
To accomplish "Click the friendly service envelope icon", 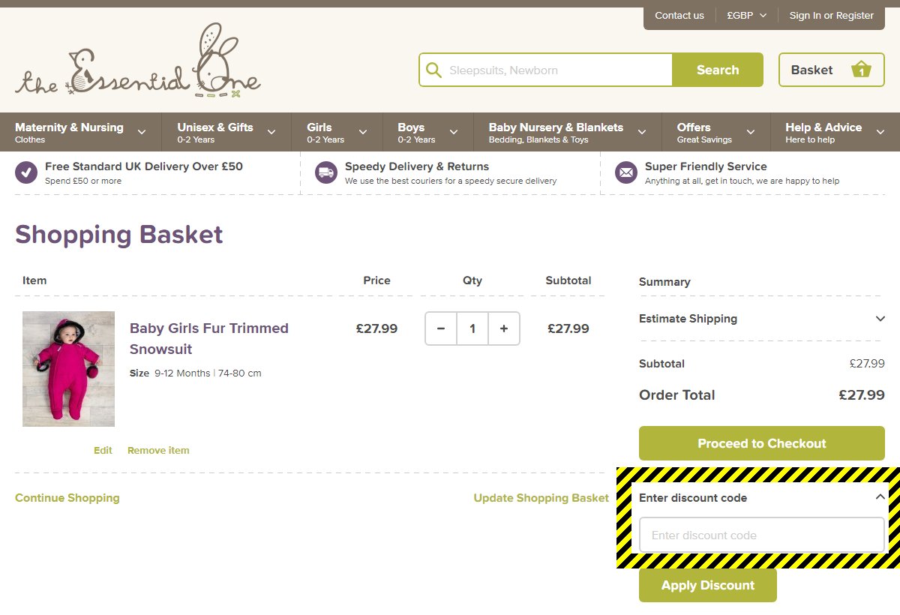I will point(625,172).
